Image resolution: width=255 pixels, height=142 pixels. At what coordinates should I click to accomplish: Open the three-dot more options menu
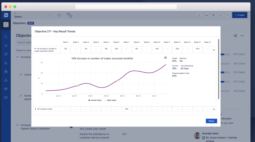242,35
